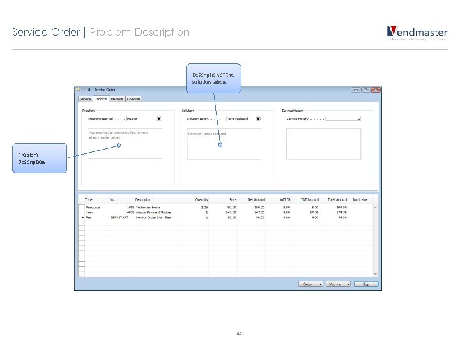This screenshot has height=345, width=460.
Task: Click the problem description text box
Action: point(125,144)
